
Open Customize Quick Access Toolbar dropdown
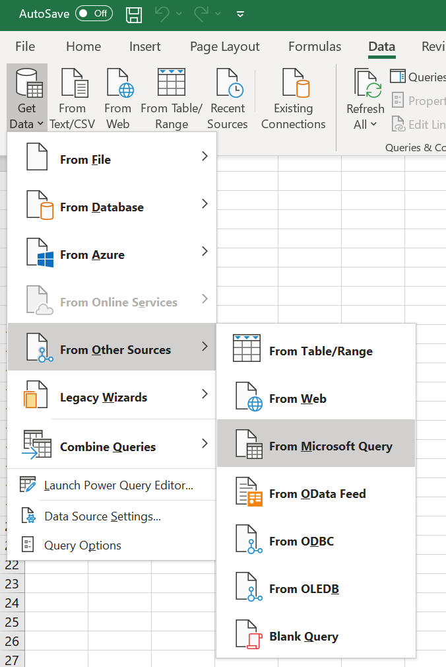tap(240, 15)
